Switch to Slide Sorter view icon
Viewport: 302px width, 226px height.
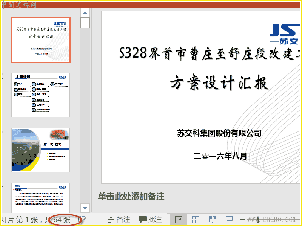(x=196, y=220)
